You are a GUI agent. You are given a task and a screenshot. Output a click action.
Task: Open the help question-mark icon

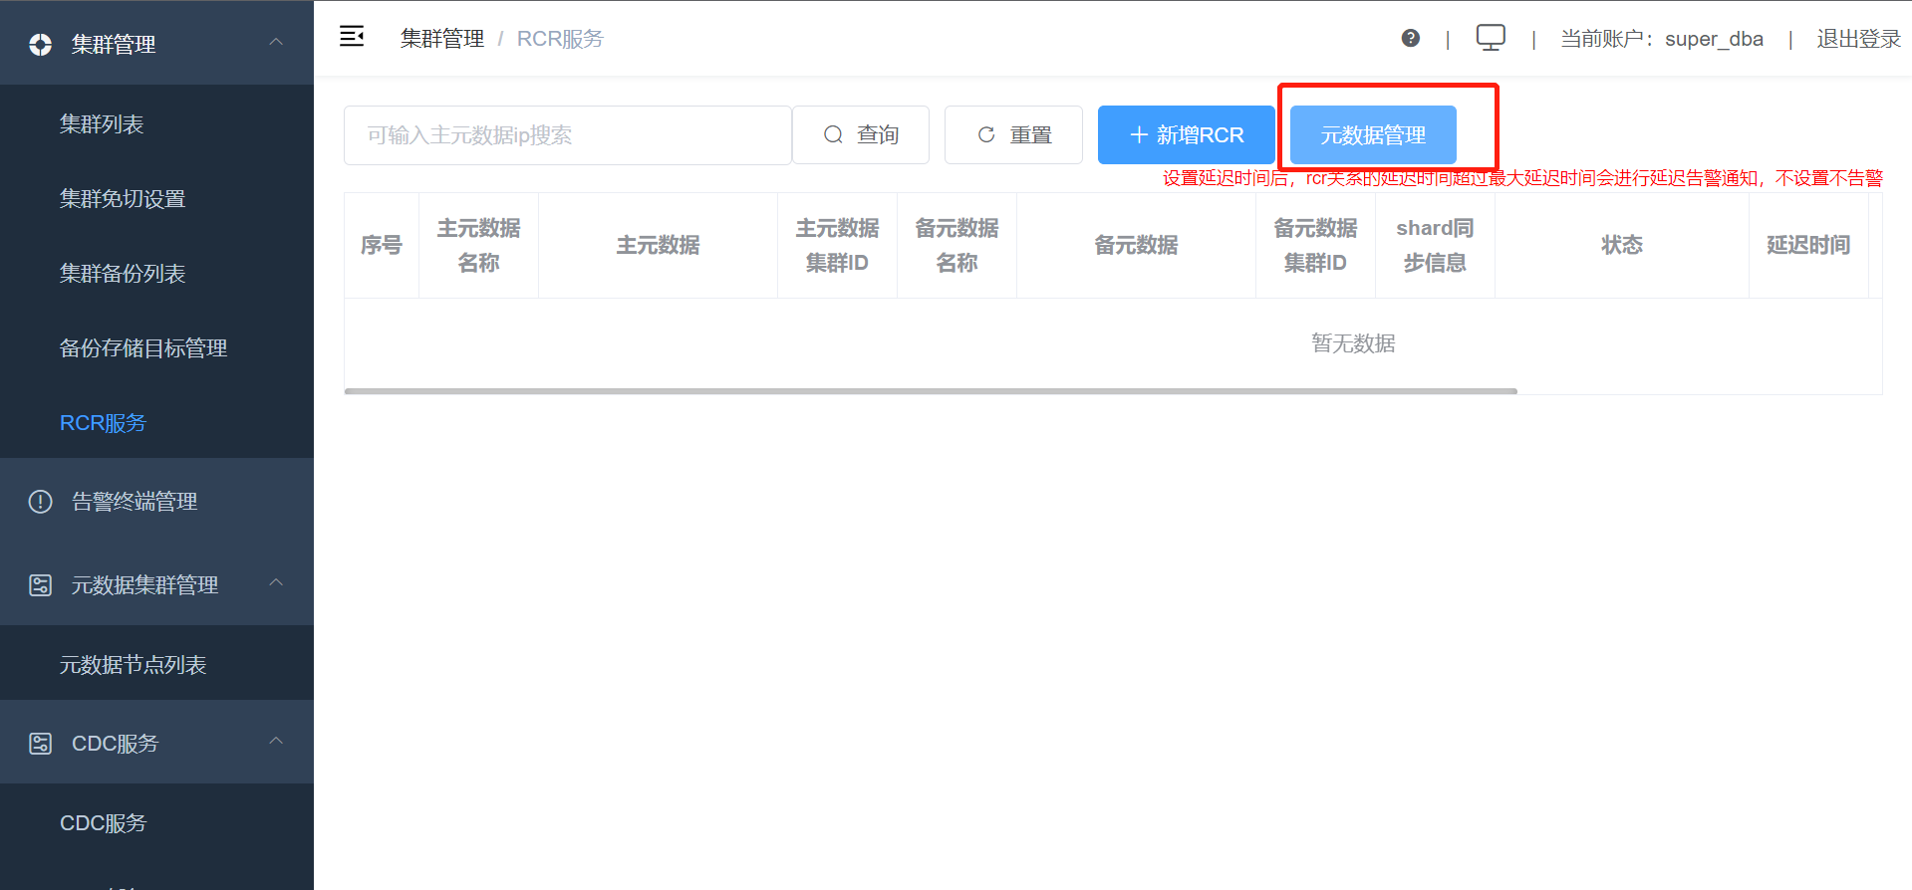[x=1411, y=38]
